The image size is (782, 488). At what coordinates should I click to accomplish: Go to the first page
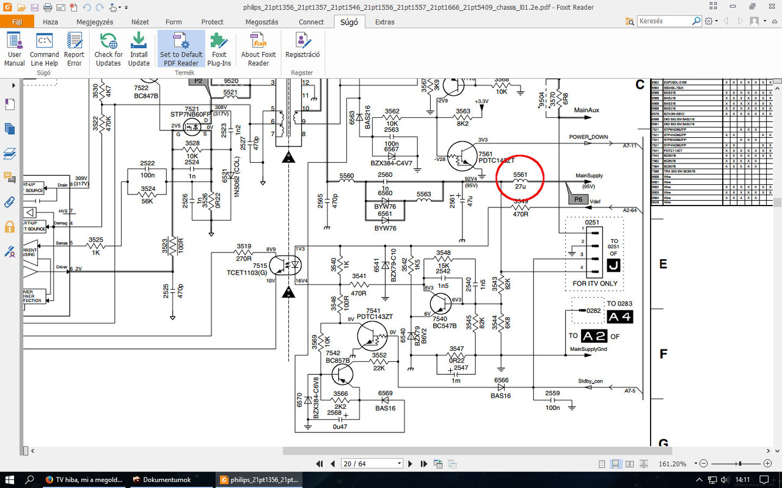(x=320, y=464)
